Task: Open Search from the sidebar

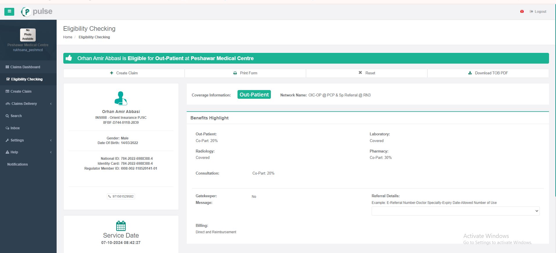Action: [x=16, y=116]
